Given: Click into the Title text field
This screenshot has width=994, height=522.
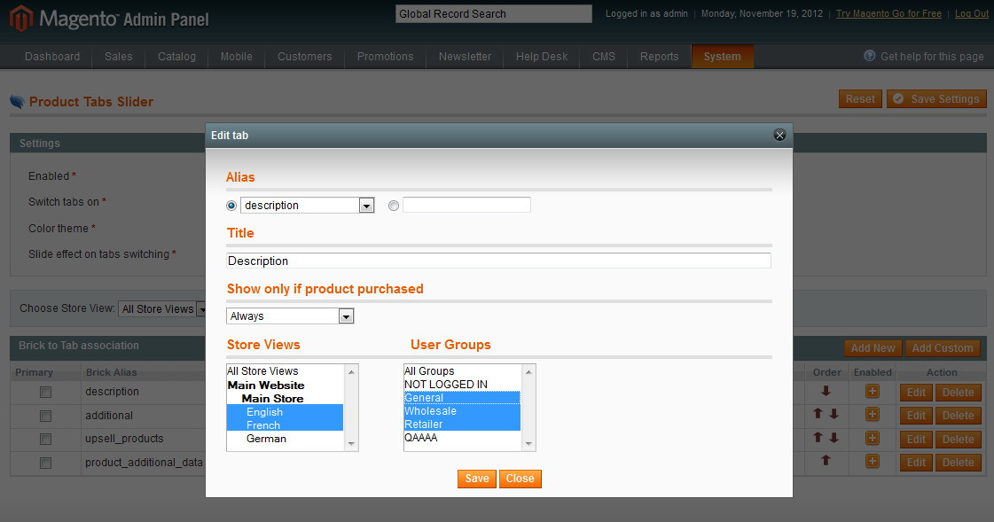Looking at the screenshot, I should [498, 261].
